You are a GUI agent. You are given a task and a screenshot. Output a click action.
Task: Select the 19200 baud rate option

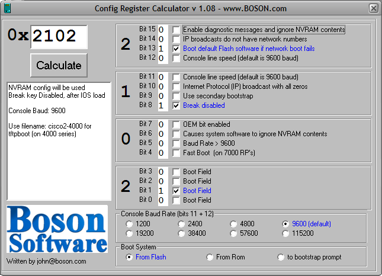tap(129, 233)
